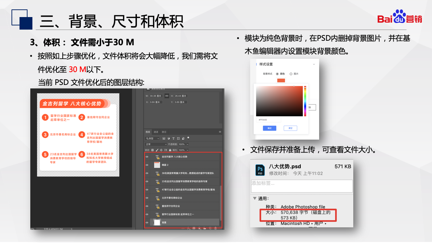Click the lock transparent pixels icon
432x243 pixels.
coord(152,150)
